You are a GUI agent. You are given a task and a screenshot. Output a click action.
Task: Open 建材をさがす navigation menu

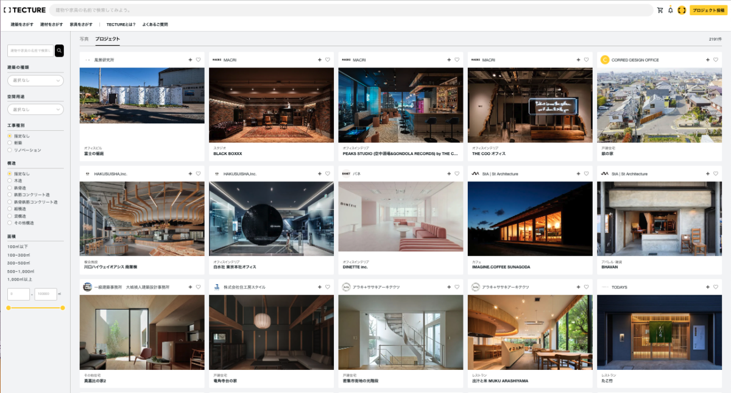52,24
